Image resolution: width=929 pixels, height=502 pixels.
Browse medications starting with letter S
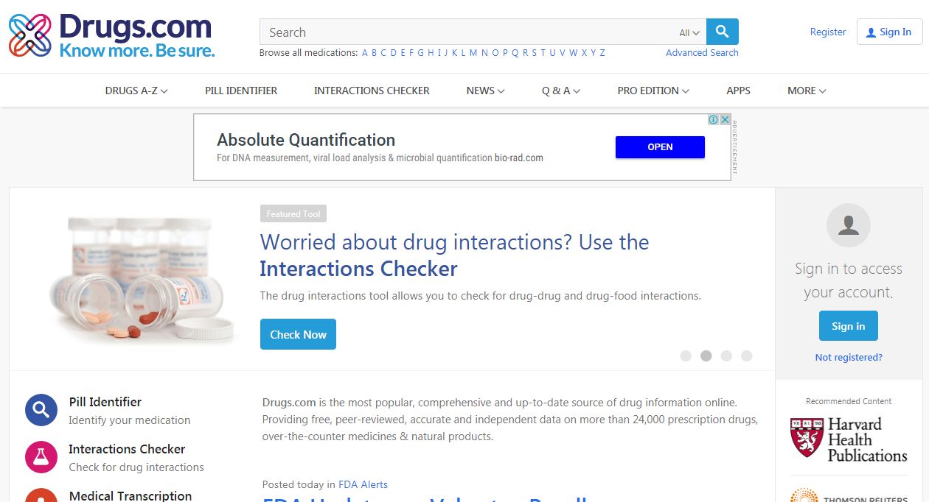[534, 52]
